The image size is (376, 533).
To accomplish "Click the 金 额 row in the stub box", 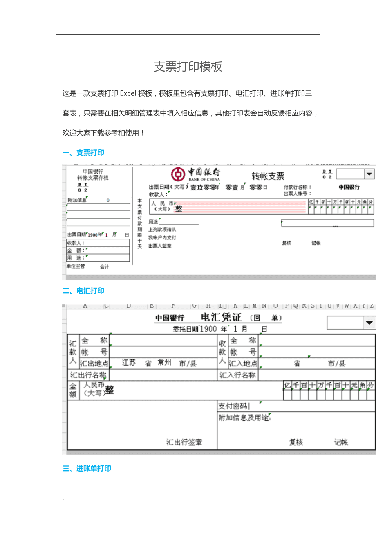I will tap(98, 250).
